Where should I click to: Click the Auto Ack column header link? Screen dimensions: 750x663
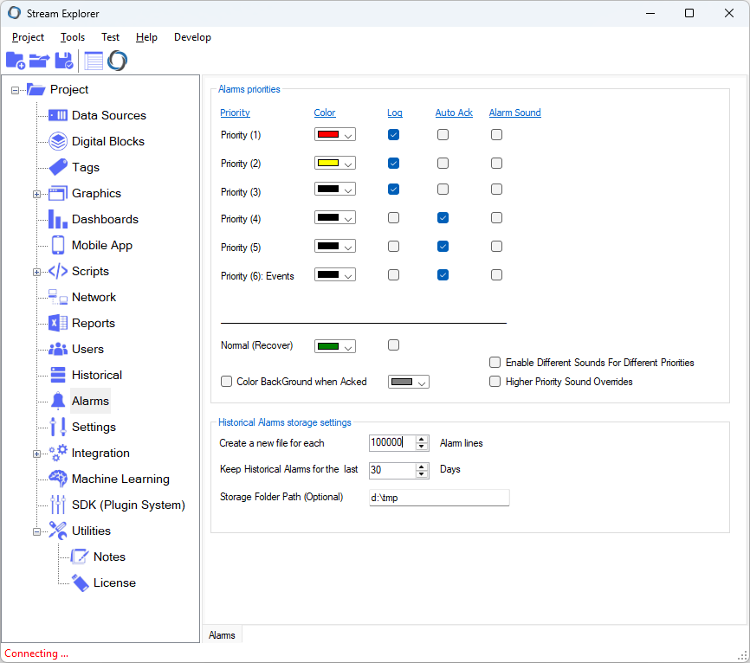[x=454, y=113]
